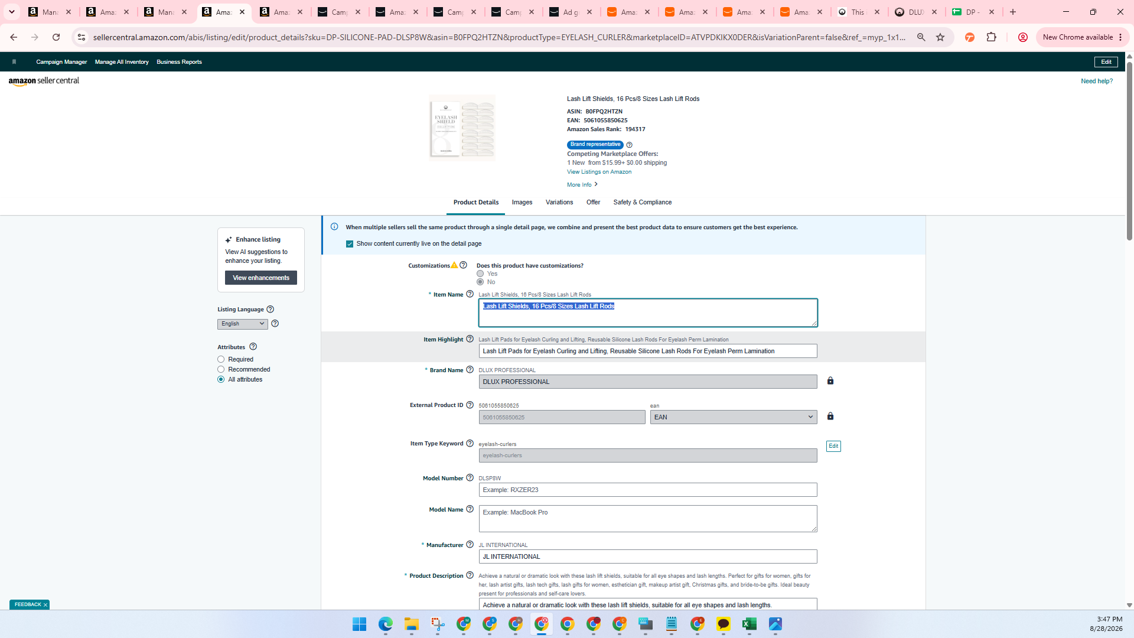Open Microsoft Edge from the taskbar
Screen dimensions: 1134x638
click(385, 624)
